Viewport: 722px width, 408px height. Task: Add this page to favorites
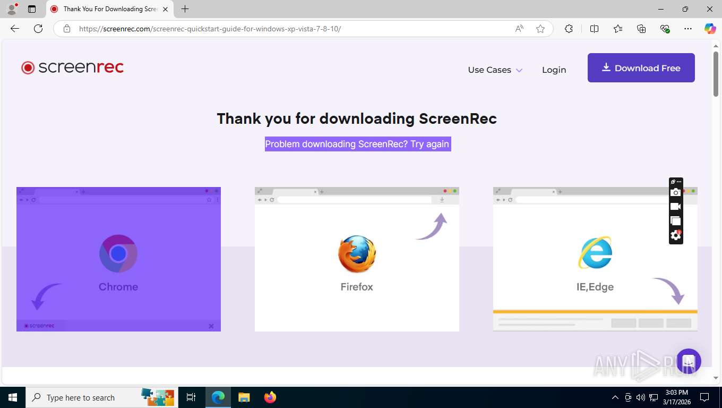tap(540, 29)
